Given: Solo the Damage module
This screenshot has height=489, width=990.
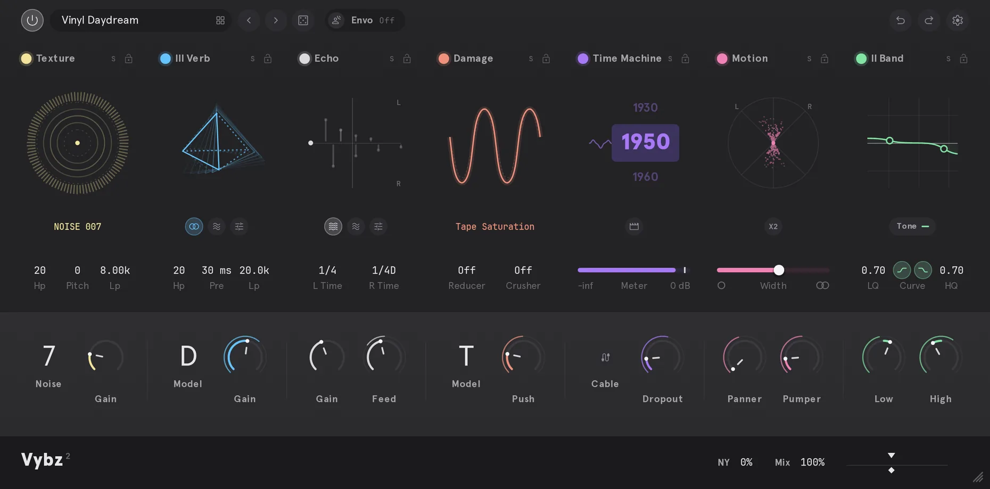Looking at the screenshot, I should [531, 59].
